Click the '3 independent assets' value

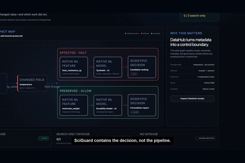(x=206, y=77)
